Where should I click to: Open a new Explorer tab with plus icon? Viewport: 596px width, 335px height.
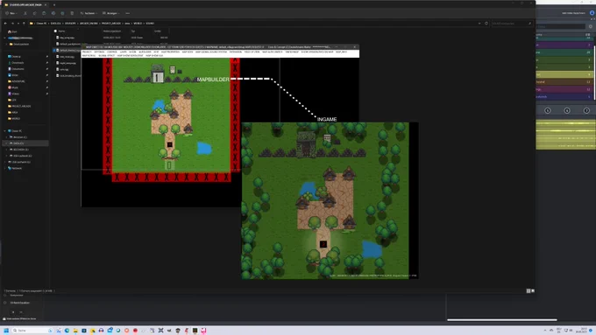click(54, 5)
